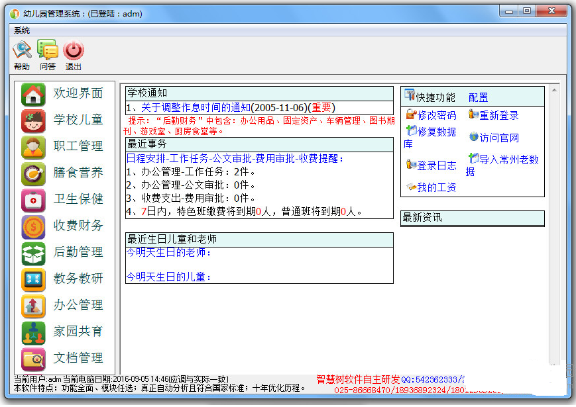Viewport: 576px width, 407px height.
Task: Click the 日程安排-工作任务-公文审批 heading link
Action: (235, 159)
